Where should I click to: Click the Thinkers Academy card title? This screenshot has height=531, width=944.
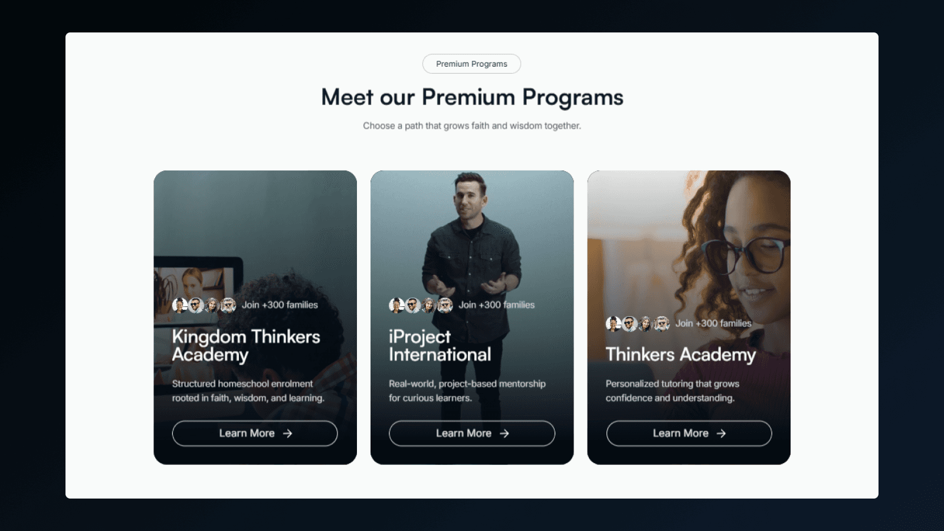click(x=681, y=354)
